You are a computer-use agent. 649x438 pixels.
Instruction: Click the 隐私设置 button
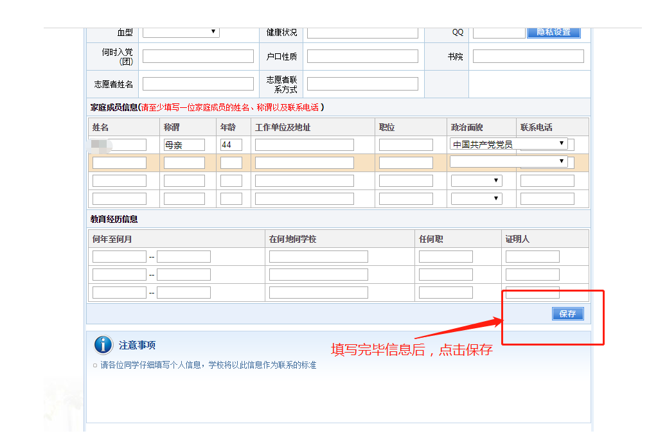(x=553, y=32)
